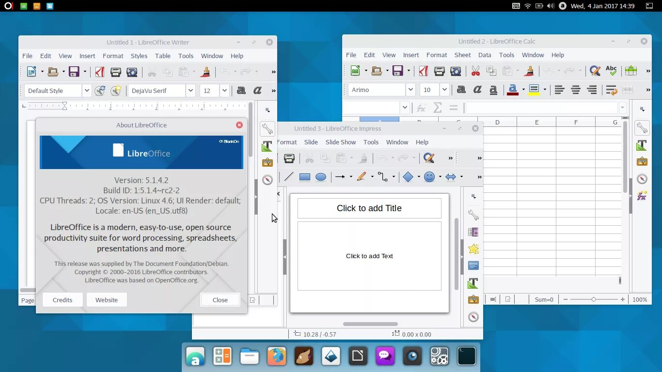Click Spelling check icon in Calc
662x372 pixels.
pyautogui.click(x=611, y=71)
